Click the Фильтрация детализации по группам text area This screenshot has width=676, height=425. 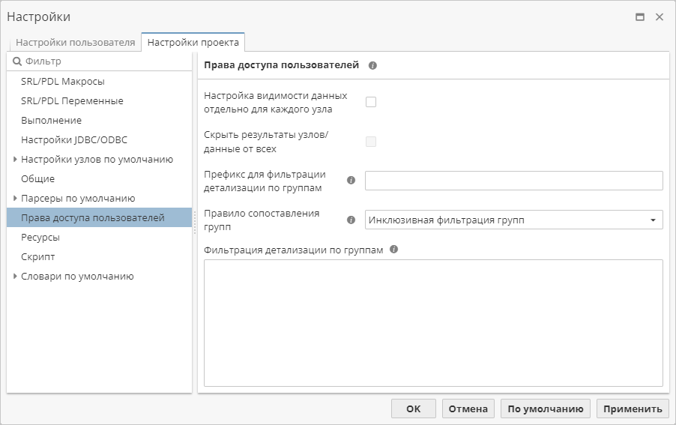433,323
